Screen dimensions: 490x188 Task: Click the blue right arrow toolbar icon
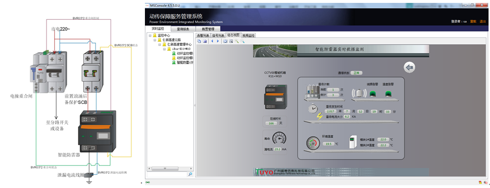pos(218,41)
